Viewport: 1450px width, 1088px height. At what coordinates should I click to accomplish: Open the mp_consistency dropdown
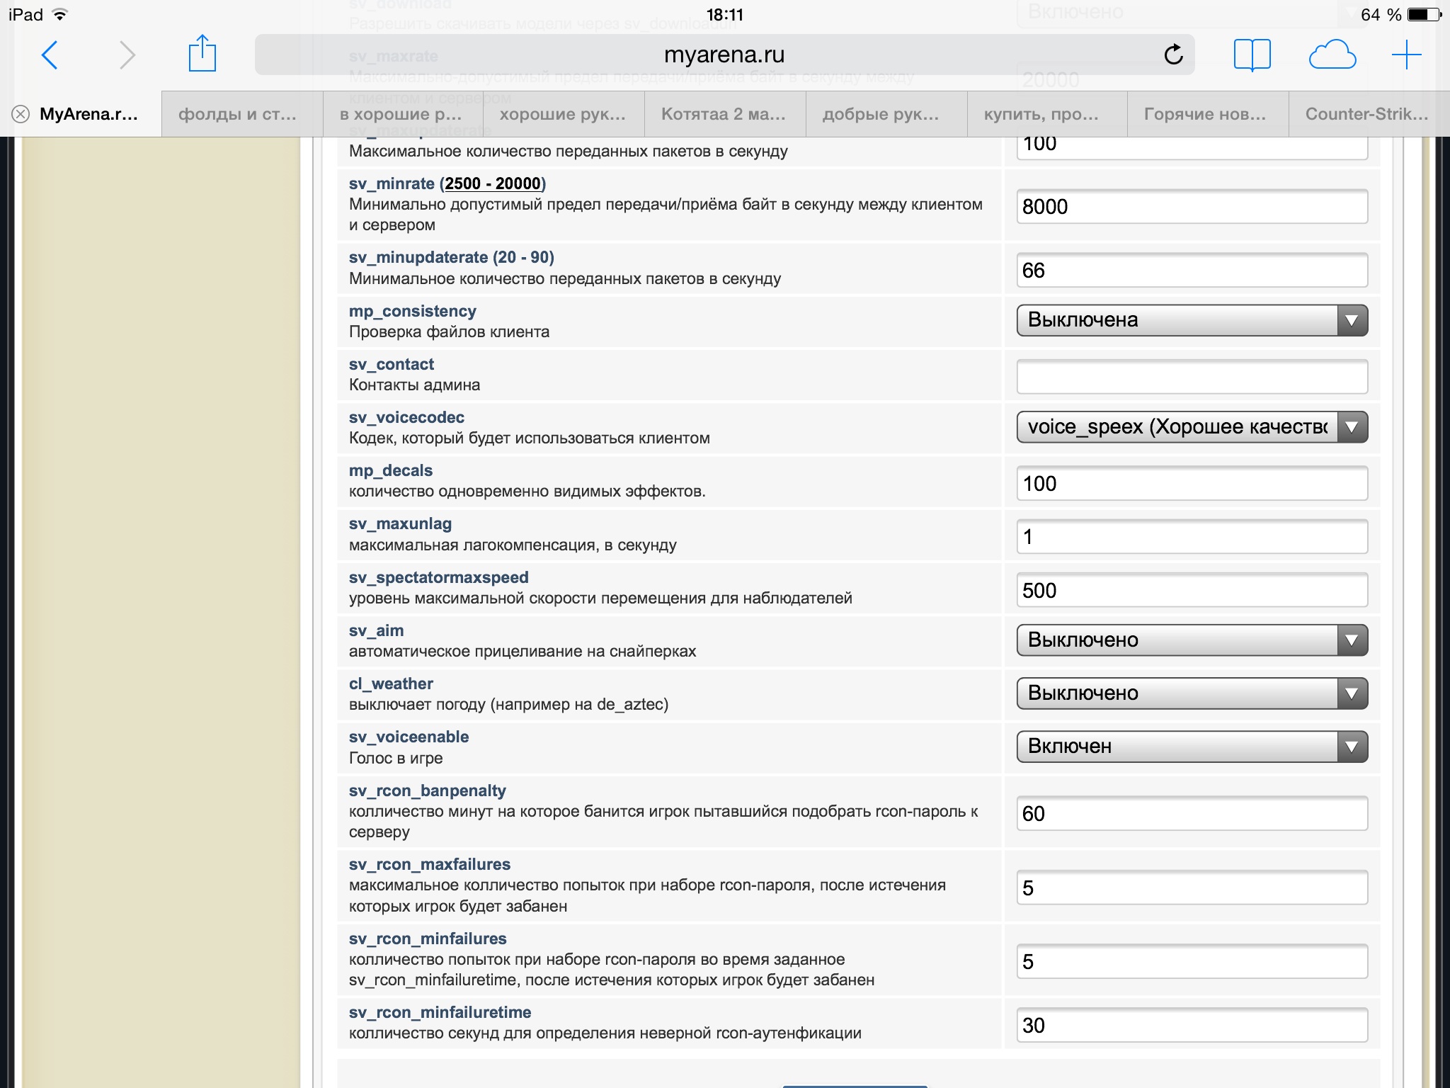tap(1192, 320)
